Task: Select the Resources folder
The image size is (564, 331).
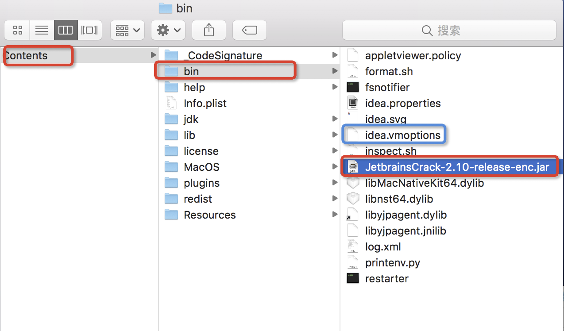Action: coord(200,215)
